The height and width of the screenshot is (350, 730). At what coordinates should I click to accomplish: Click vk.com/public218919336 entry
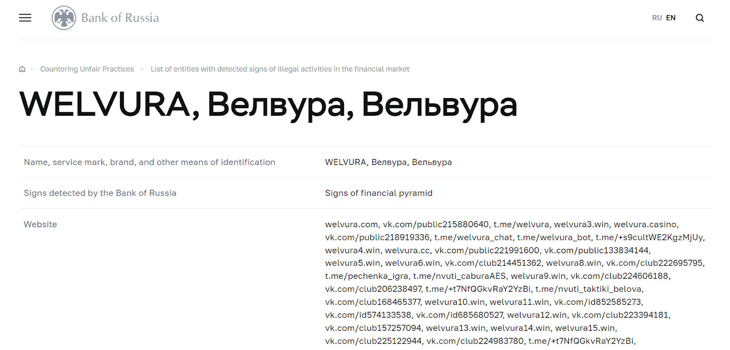(377, 237)
